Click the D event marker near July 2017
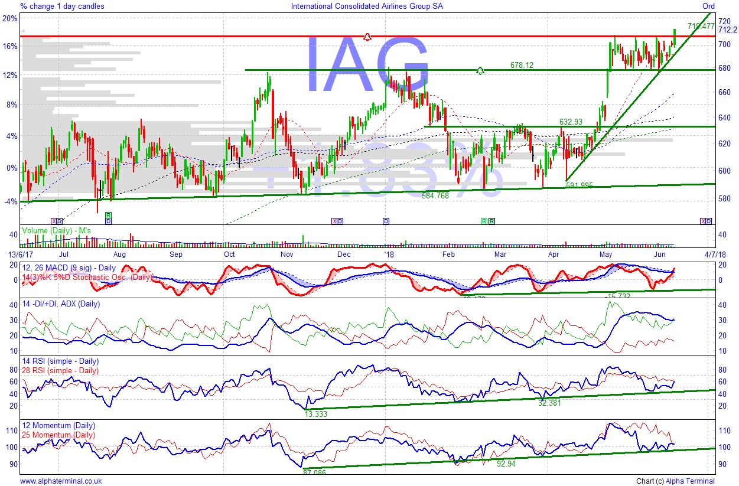 [59, 221]
